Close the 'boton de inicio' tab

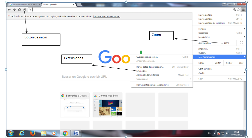pos(40,5)
